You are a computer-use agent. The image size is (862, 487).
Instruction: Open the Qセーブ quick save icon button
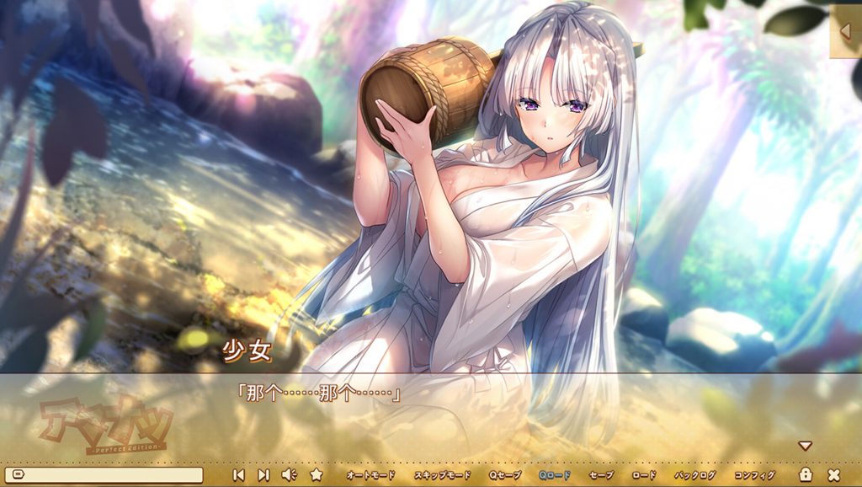click(x=506, y=477)
